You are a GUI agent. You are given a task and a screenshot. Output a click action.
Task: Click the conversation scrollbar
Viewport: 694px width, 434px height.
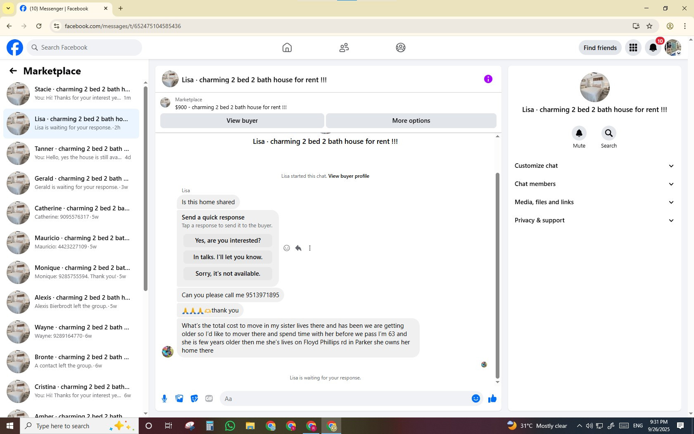click(497, 275)
